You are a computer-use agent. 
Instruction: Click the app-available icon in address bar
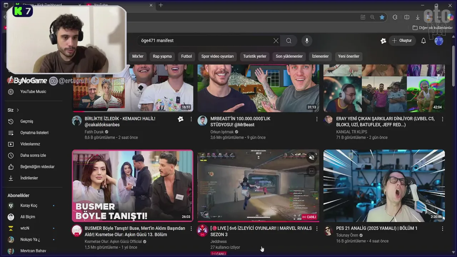pyautogui.click(x=363, y=17)
